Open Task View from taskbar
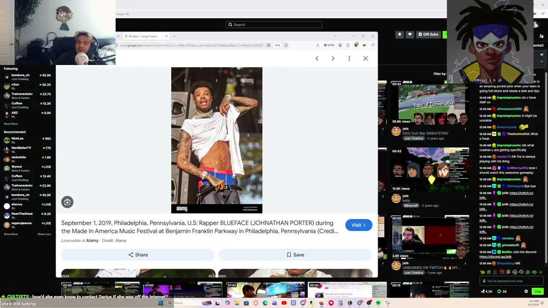Screen dimensions: 548x308 (x=218, y=303)
